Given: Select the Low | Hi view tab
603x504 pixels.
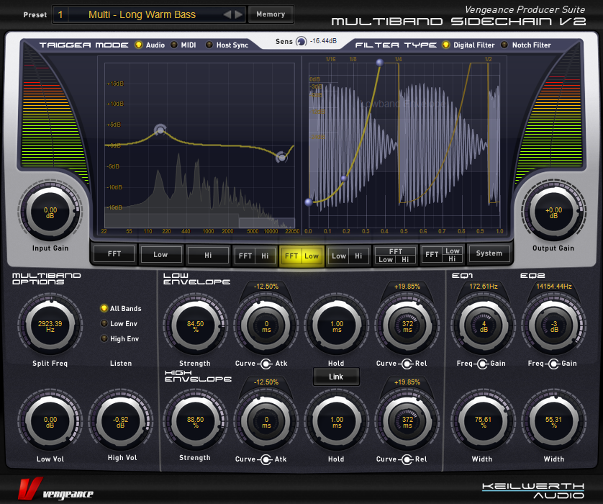Looking at the screenshot, I should (x=348, y=255).
